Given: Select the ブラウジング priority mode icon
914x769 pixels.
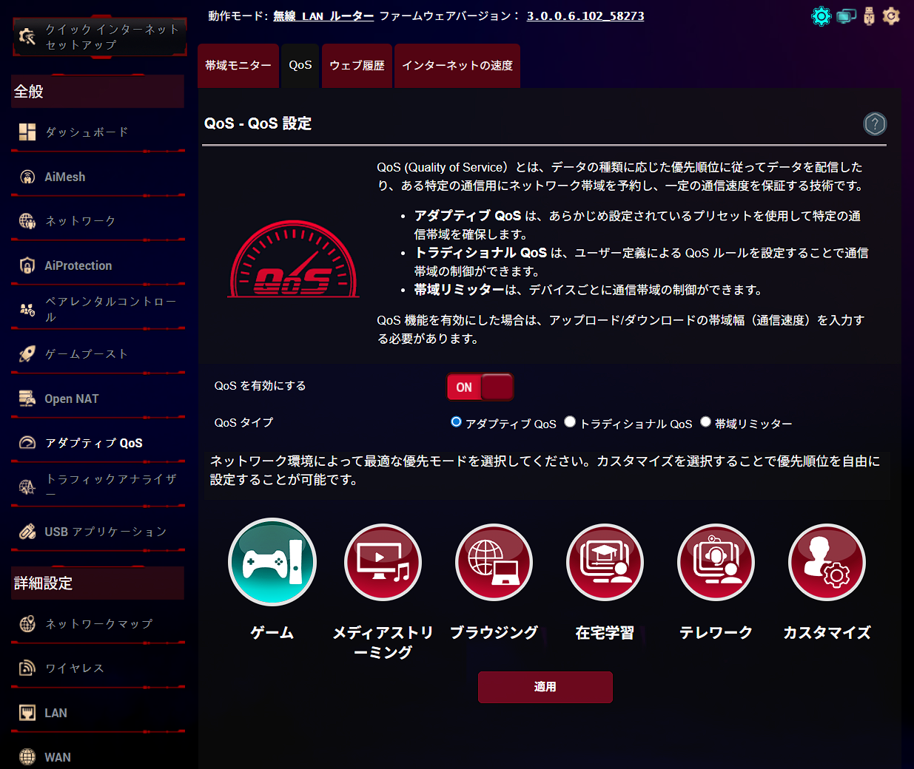Looking at the screenshot, I should click(494, 562).
